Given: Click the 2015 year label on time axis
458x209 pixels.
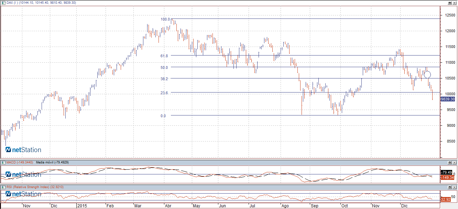Looking at the screenshot, I should pos(82,206).
